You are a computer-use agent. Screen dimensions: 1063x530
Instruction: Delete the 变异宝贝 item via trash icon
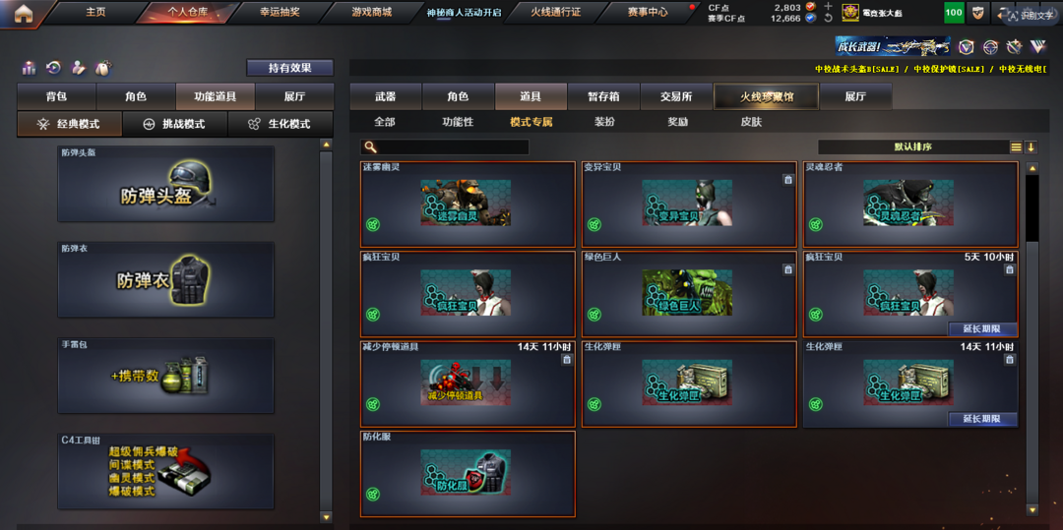pos(787,179)
